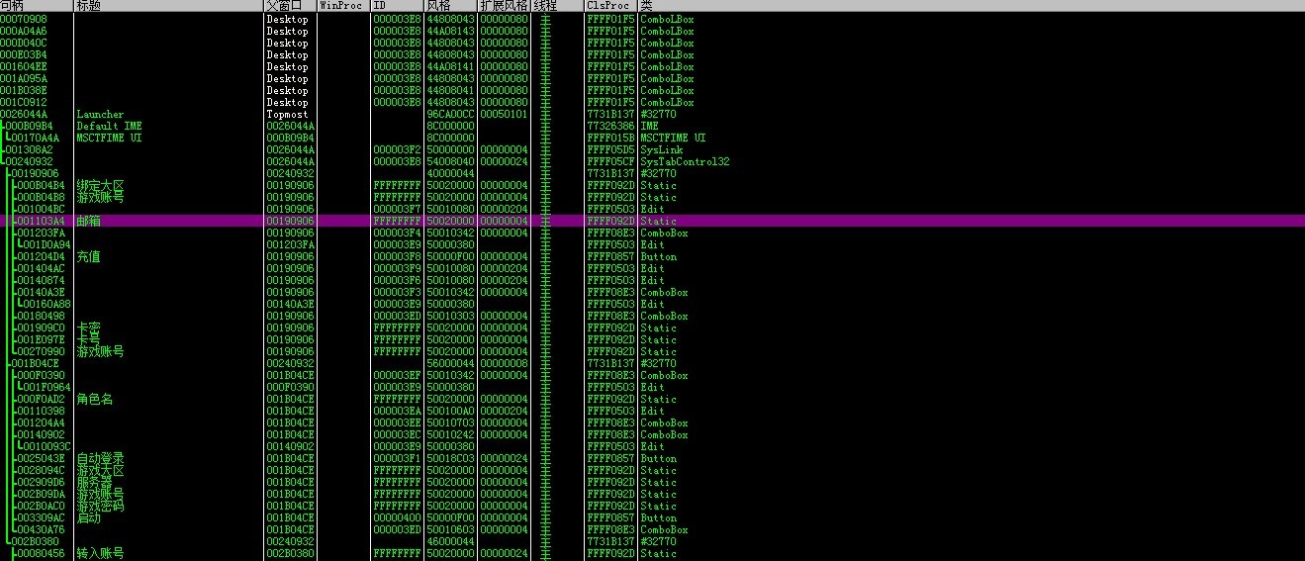Click the style value 50018C03

point(450,459)
